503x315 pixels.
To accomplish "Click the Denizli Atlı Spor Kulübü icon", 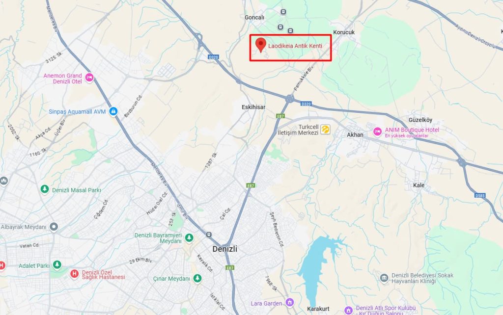I will [x=348, y=310].
